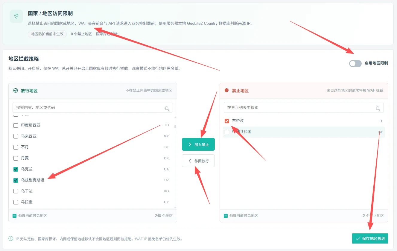The width and height of the screenshot is (397, 251).
Task: Click the 地区拦截策略 heading
Action: click(x=24, y=59)
